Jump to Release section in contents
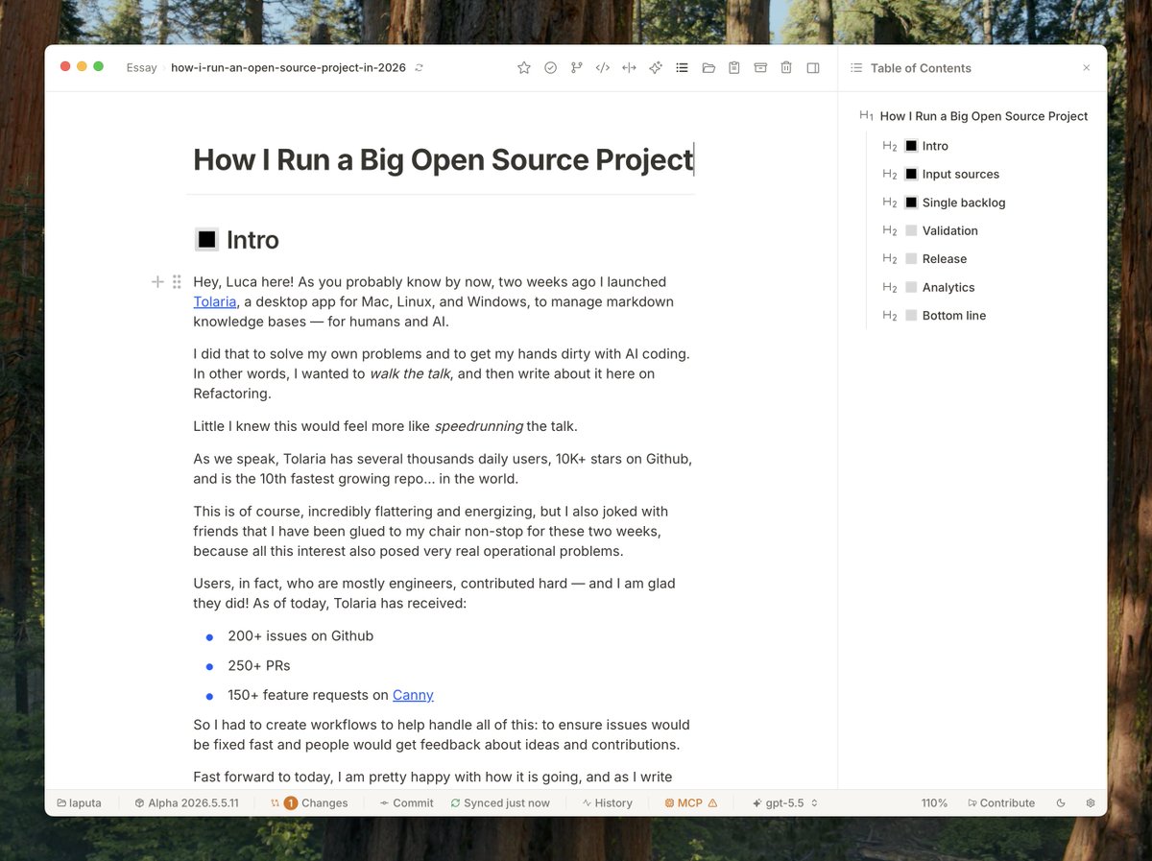 point(945,258)
